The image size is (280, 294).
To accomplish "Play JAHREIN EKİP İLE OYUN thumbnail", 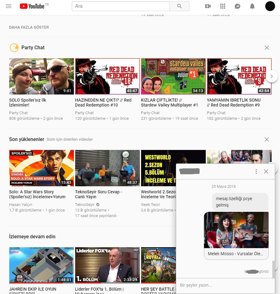I will (42, 265).
